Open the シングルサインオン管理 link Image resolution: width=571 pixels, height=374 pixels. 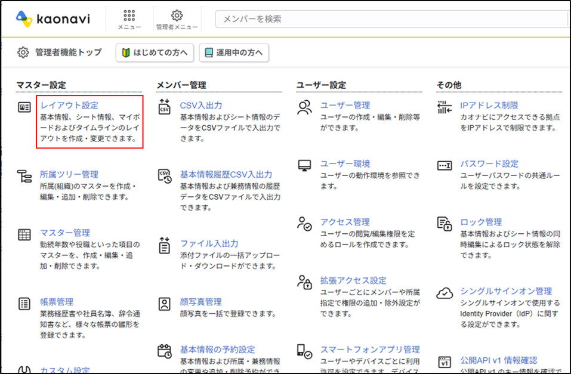click(506, 291)
